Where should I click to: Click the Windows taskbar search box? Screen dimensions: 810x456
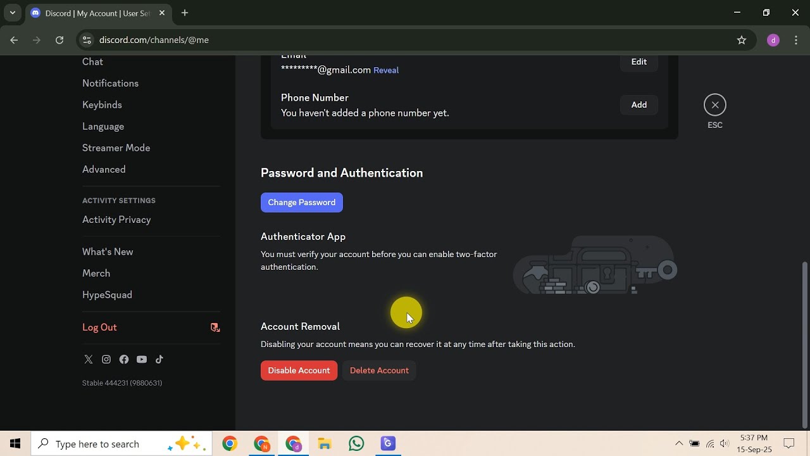coord(121,443)
